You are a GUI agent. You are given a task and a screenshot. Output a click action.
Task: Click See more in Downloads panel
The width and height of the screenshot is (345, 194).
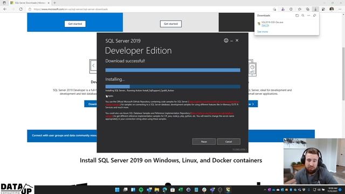click(263, 32)
